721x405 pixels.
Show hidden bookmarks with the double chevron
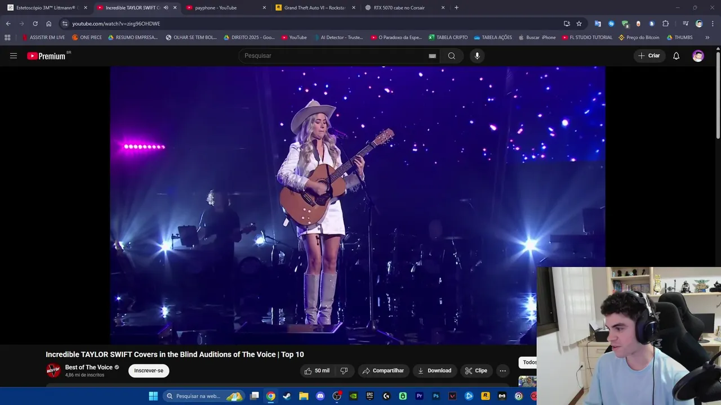point(707,38)
